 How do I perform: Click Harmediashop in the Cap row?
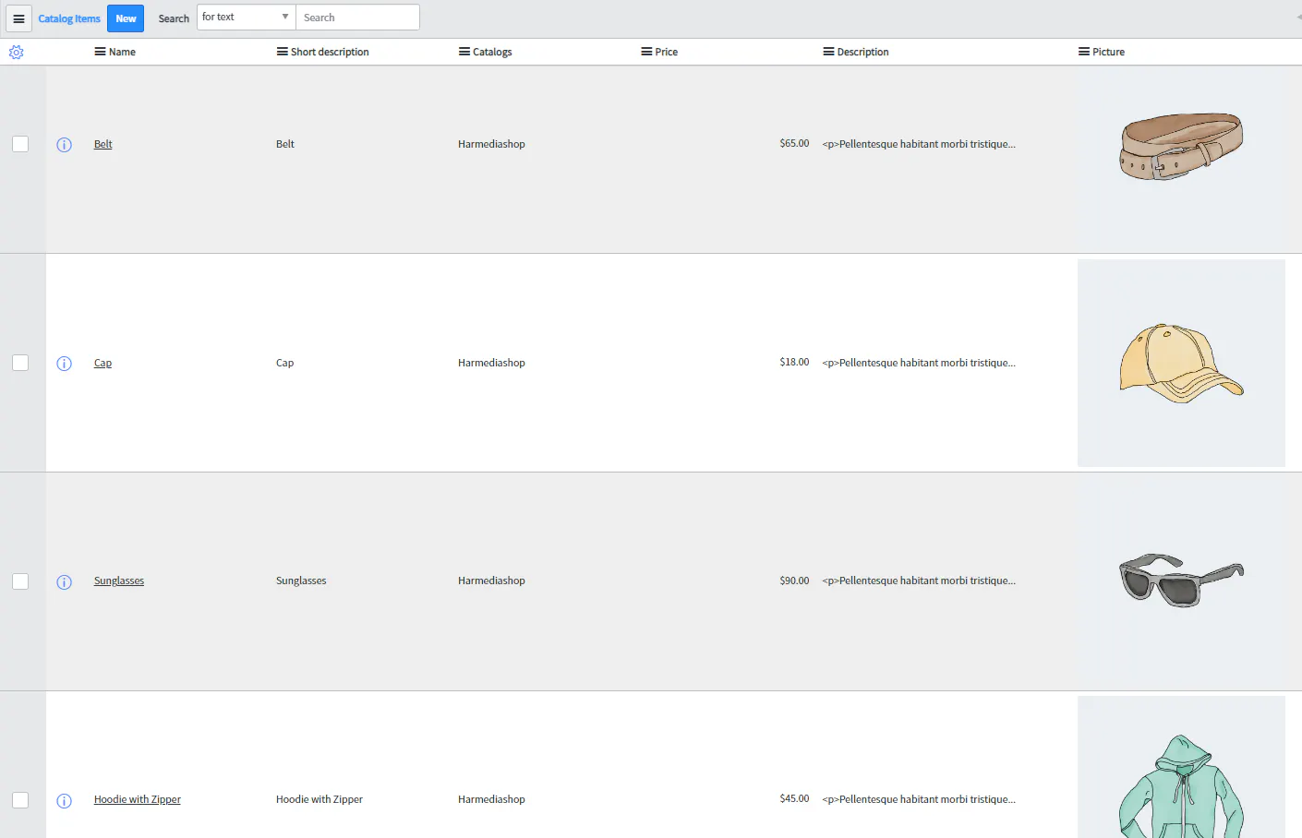tap(491, 363)
